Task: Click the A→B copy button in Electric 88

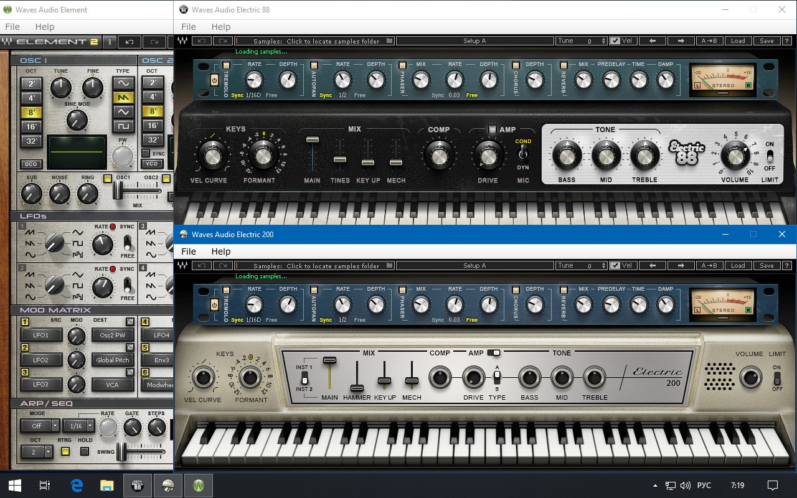Action: point(709,41)
